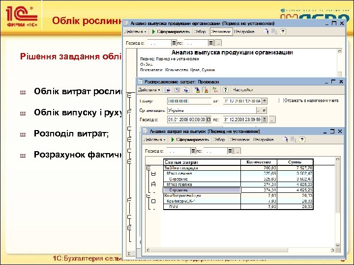Click vertical scrollbar of Анализ затрат на выпуск report
The height and width of the screenshot is (265, 354).
coord(338,187)
